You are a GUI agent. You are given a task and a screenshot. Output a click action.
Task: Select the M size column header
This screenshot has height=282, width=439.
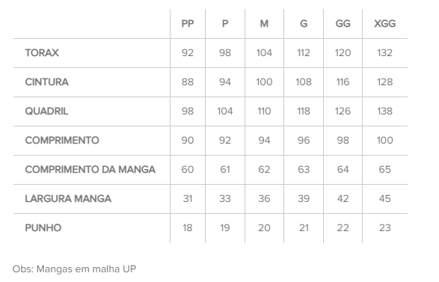(264, 24)
